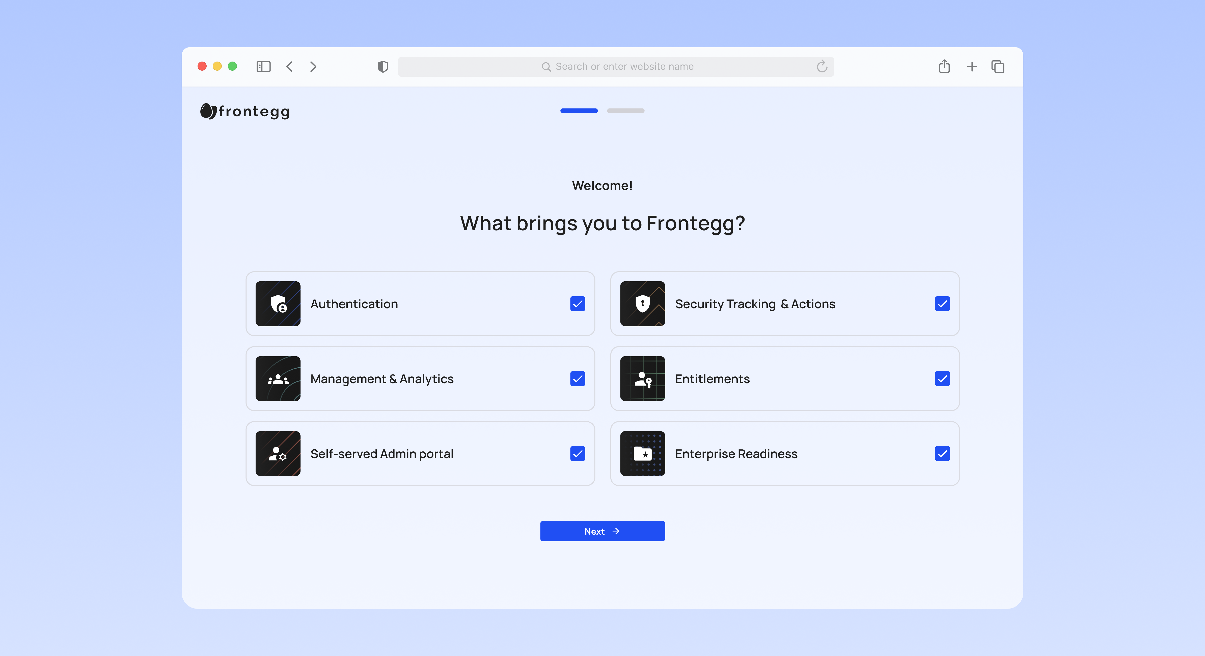
Task: Uncheck the Entitlements option
Action: click(x=942, y=379)
